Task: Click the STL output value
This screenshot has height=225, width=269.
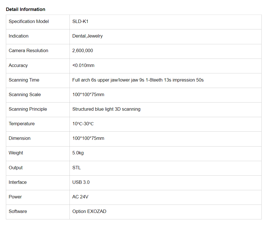Action: tap(76, 168)
